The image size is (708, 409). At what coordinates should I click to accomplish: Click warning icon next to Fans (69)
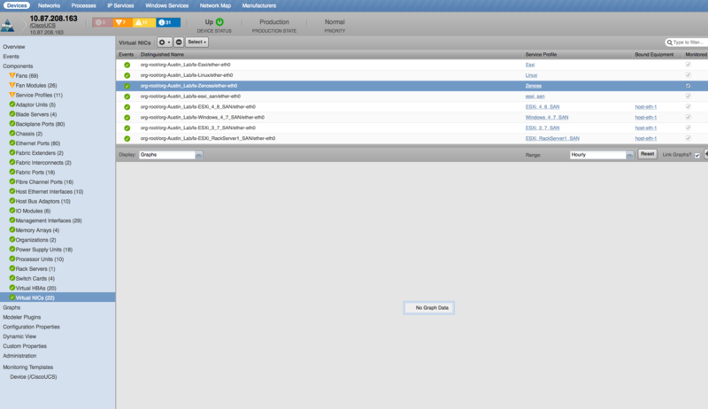click(12, 75)
